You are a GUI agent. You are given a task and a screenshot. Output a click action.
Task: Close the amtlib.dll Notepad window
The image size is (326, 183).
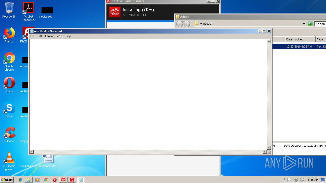tap(269, 31)
